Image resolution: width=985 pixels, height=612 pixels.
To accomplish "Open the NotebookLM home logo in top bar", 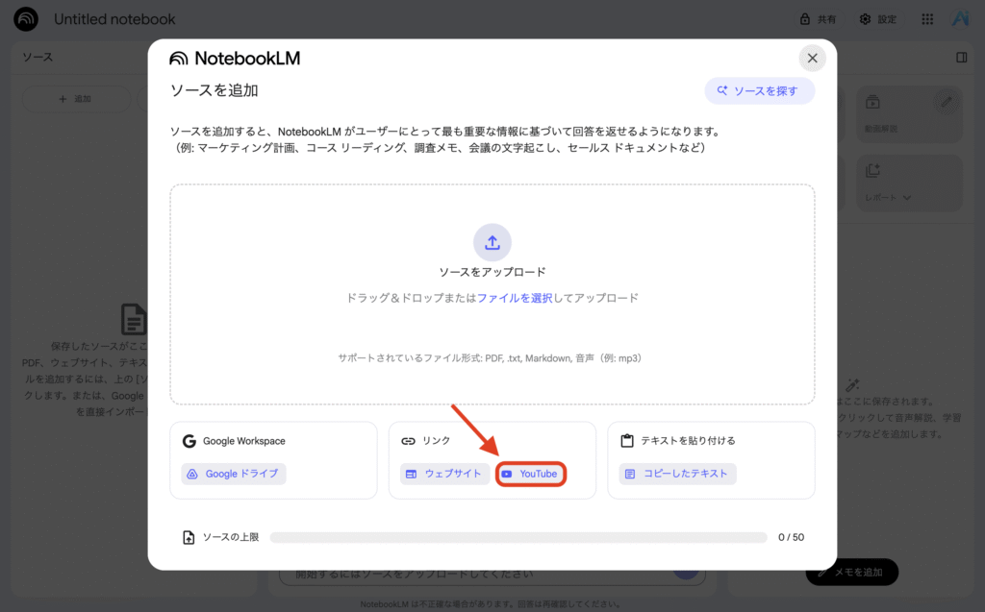I will pyautogui.click(x=26, y=19).
